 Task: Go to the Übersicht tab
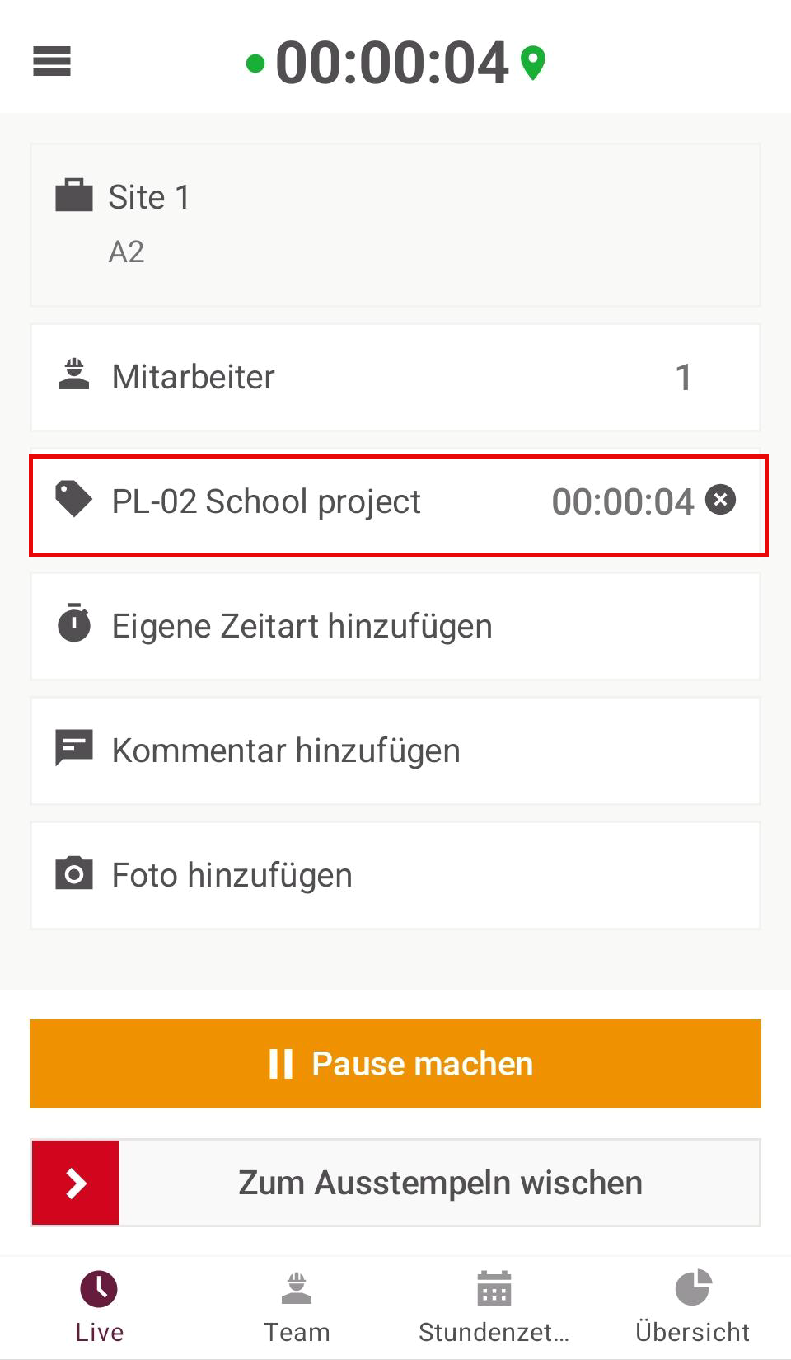[x=692, y=1308]
